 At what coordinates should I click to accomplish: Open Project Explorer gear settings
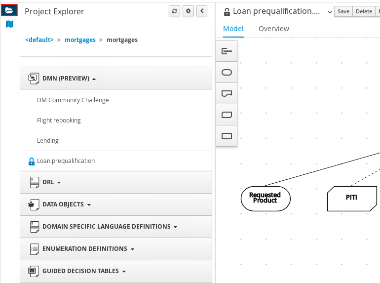click(x=188, y=11)
